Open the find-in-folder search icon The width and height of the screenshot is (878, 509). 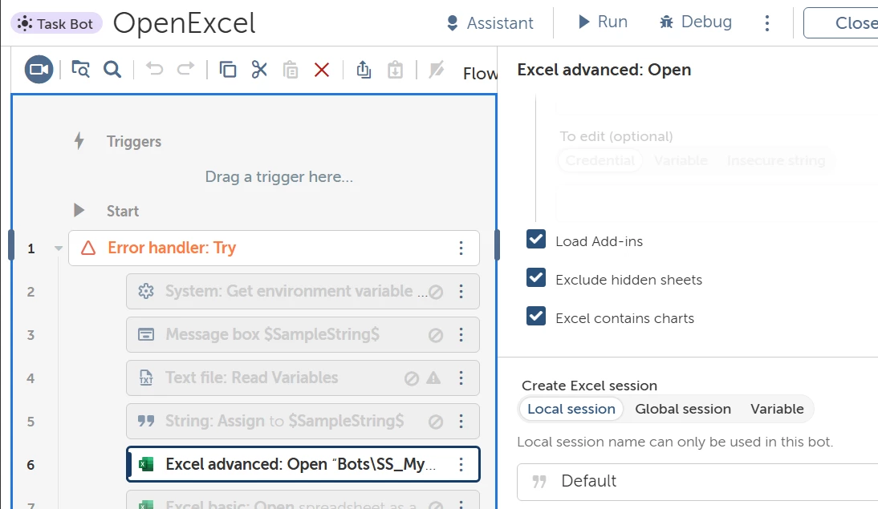pos(80,70)
